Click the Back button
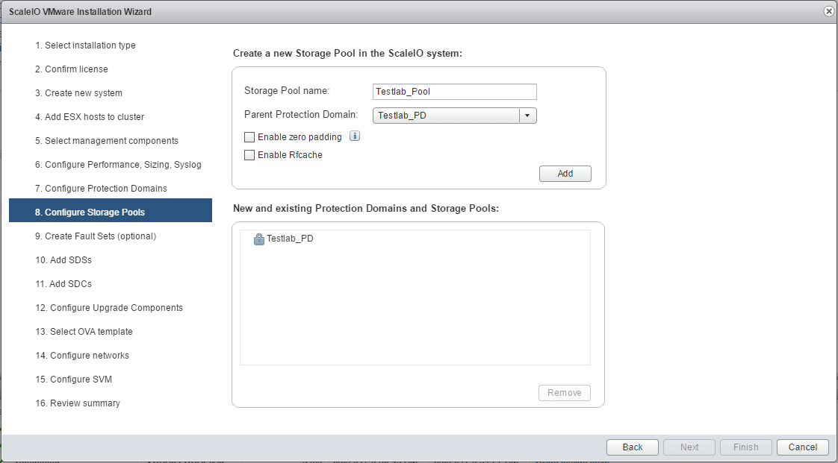Viewport: 838px width, 463px height. pos(632,447)
